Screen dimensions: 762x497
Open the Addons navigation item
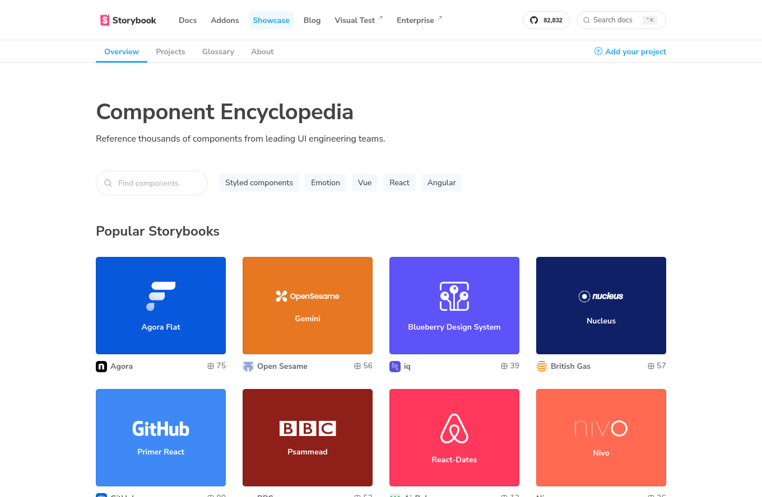[225, 20]
